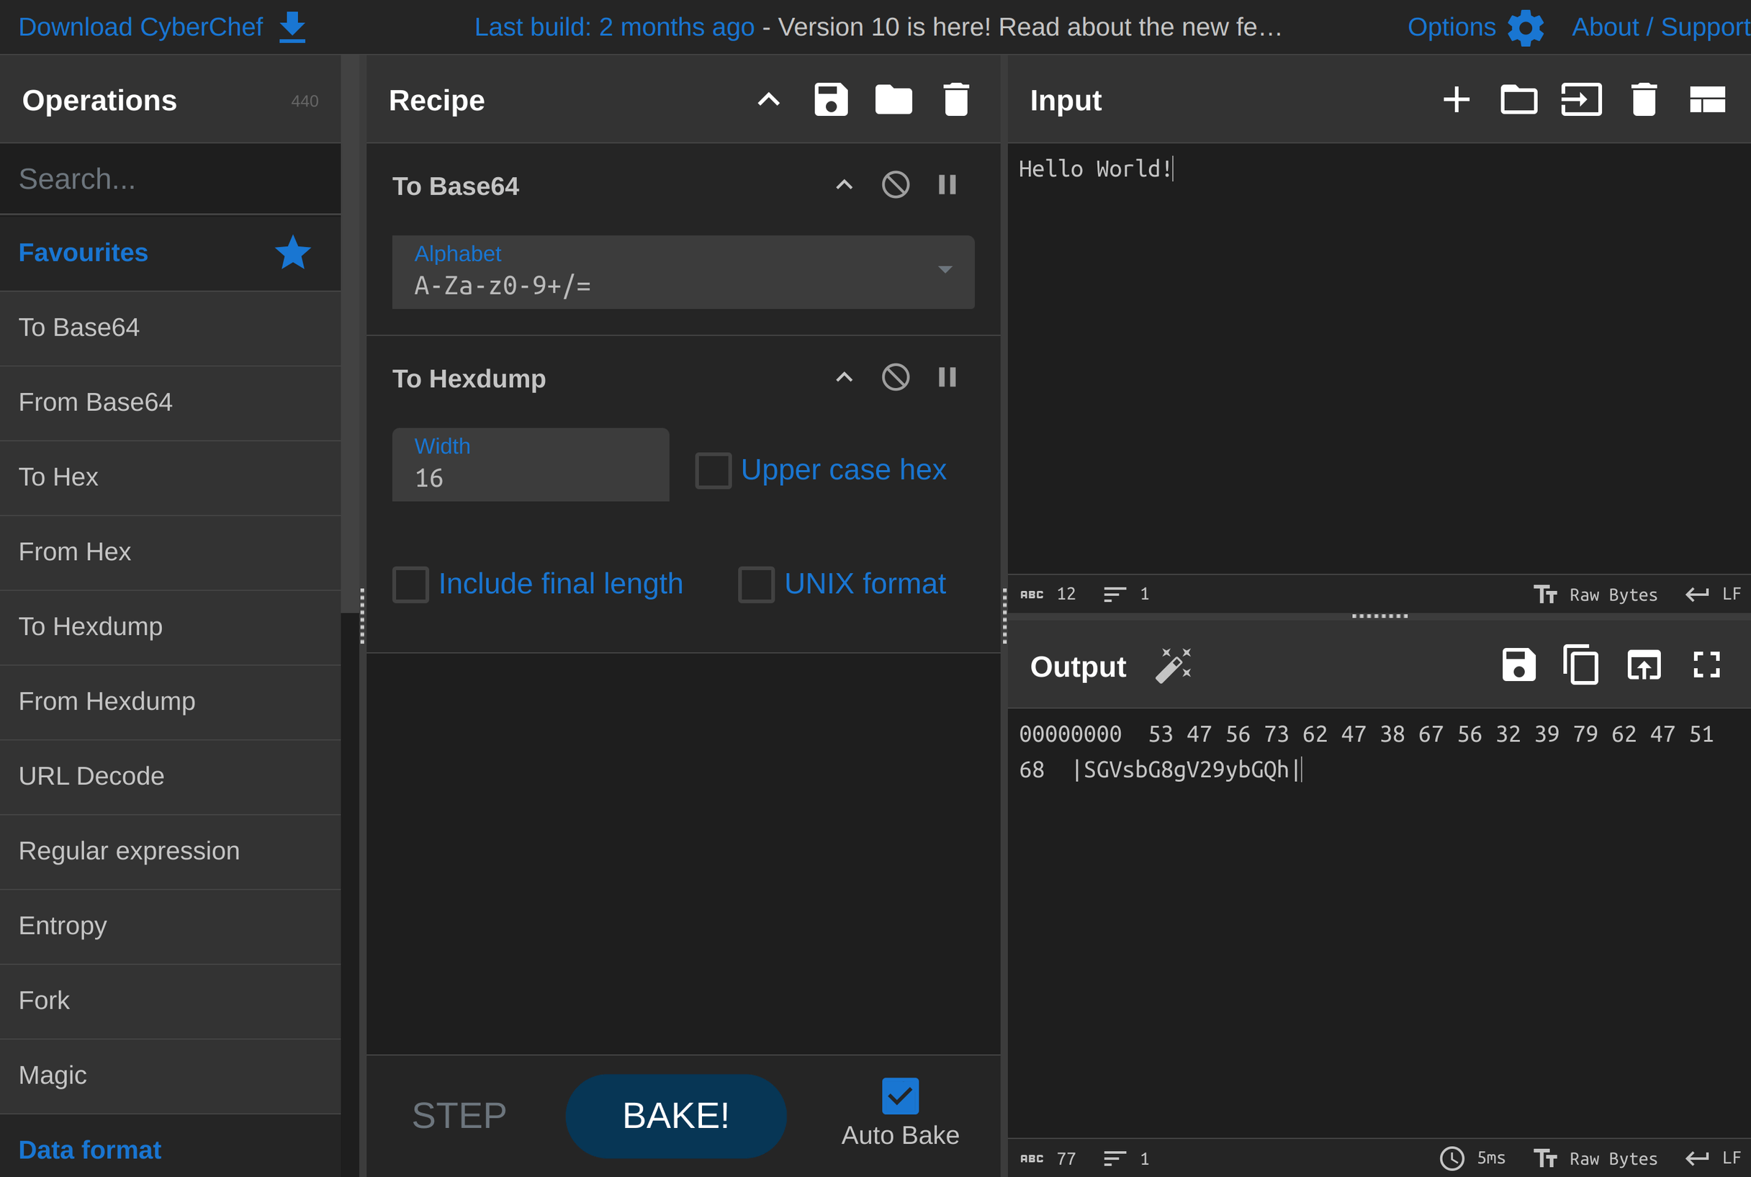Enable Upper case hex in To Hexdump
Screen dimensions: 1751x1177
tap(712, 470)
